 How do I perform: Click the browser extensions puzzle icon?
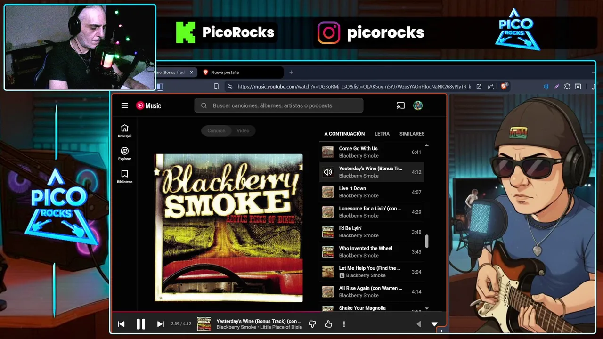(x=567, y=86)
